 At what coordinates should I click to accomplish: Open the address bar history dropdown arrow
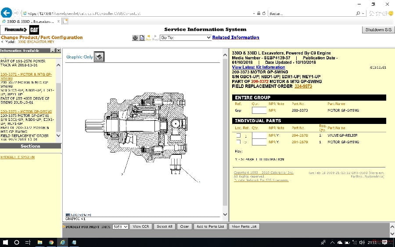[x=254, y=13]
